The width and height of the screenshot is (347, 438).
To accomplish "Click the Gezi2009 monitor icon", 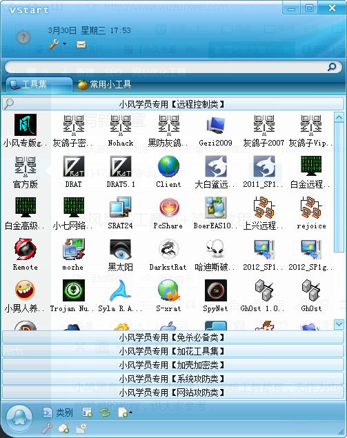I will point(215,125).
